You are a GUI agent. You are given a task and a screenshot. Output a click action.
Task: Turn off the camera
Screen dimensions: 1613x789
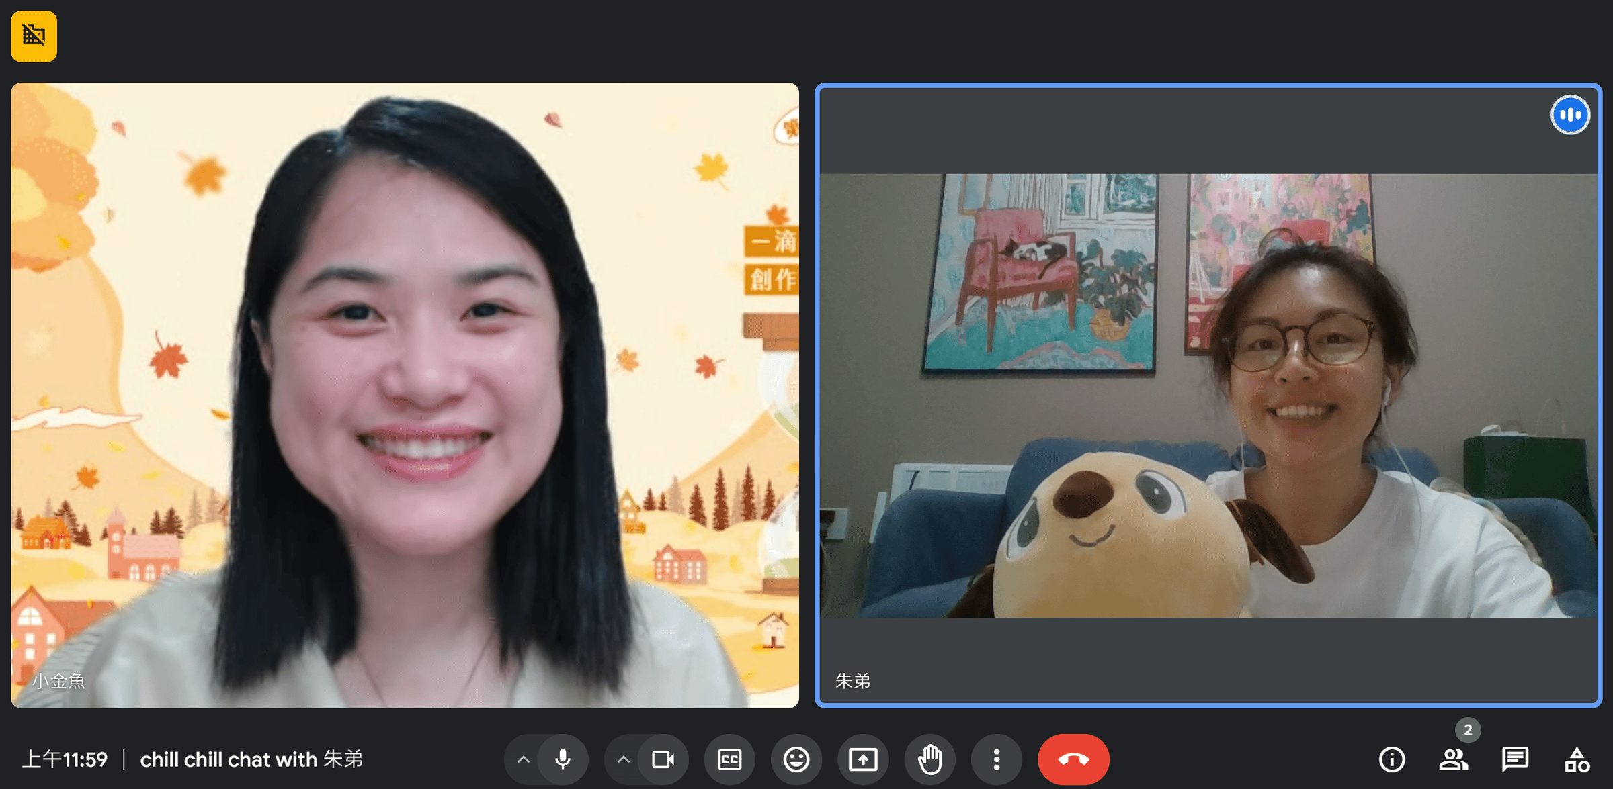tap(663, 759)
